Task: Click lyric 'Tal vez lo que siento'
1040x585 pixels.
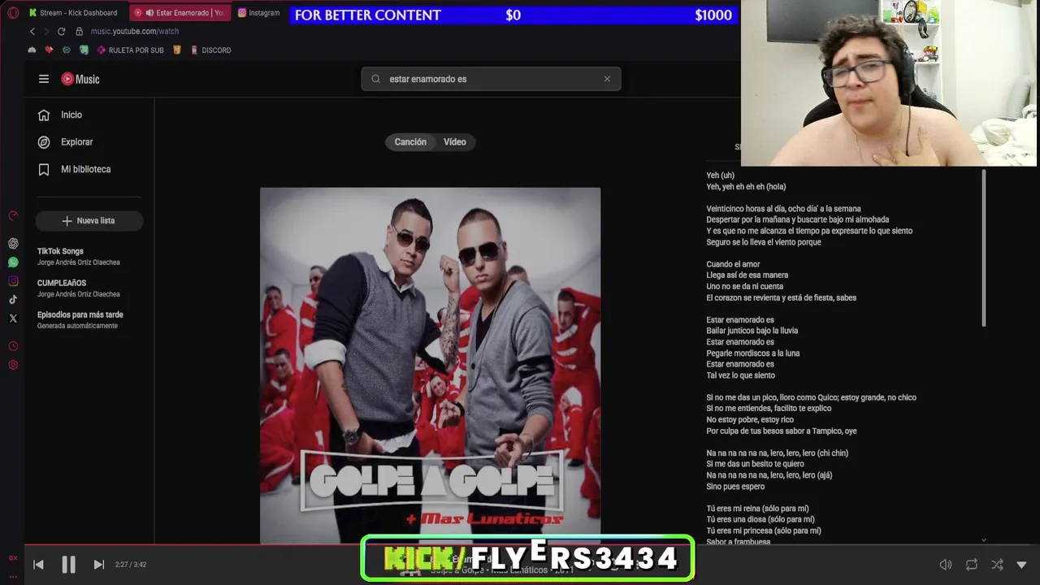Action: point(741,375)
